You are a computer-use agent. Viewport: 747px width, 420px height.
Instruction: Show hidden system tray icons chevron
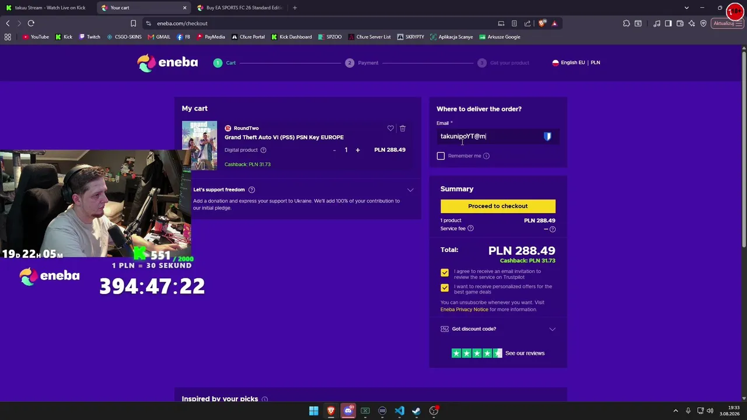click(x=676, y=411)
